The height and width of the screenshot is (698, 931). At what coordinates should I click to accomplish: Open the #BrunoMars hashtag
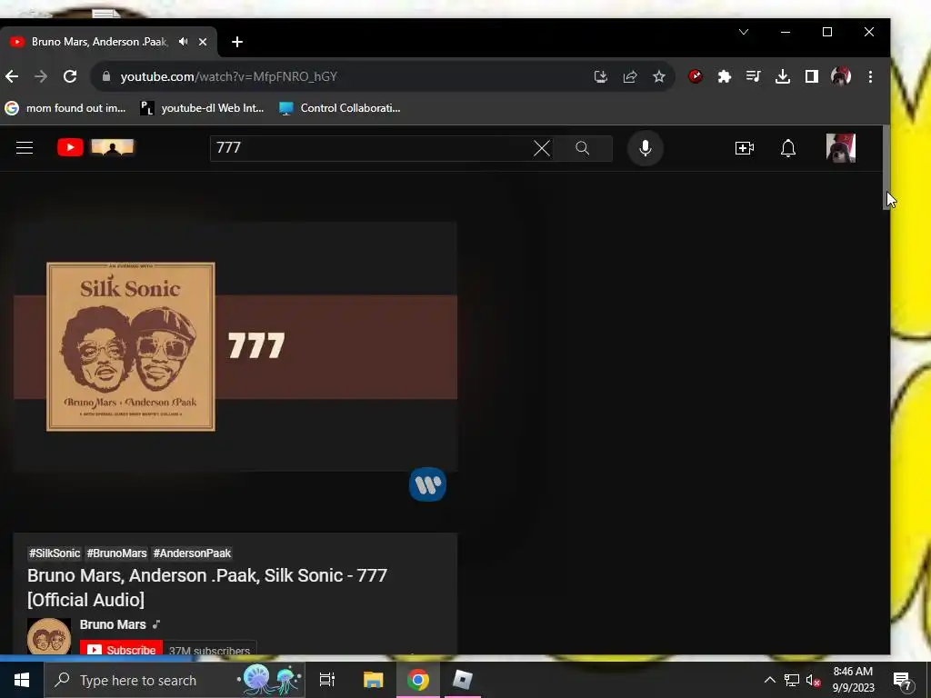coord(116,553)
